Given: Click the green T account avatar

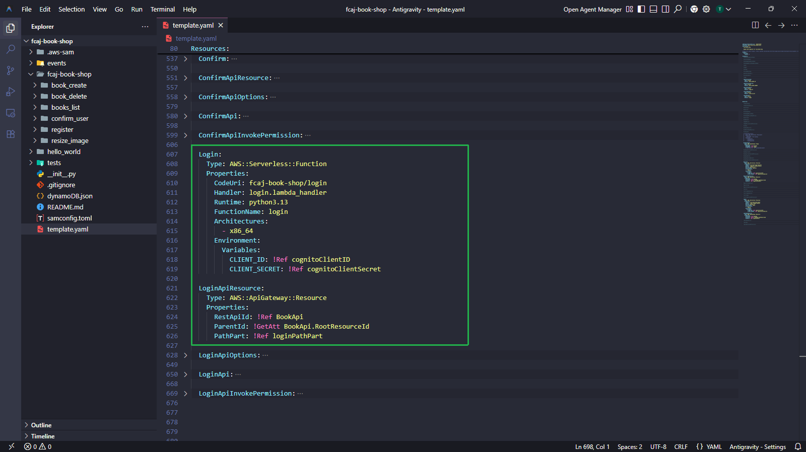Looking at the screenshot, I should [x=720, y=9].
